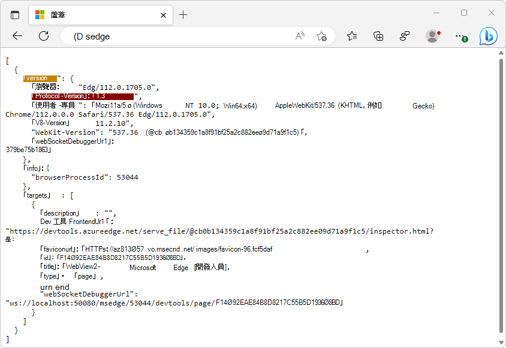Close the current browser tab
Image resolution: width=506 pixels, height=348 pixels.
(x=163, y=15)
